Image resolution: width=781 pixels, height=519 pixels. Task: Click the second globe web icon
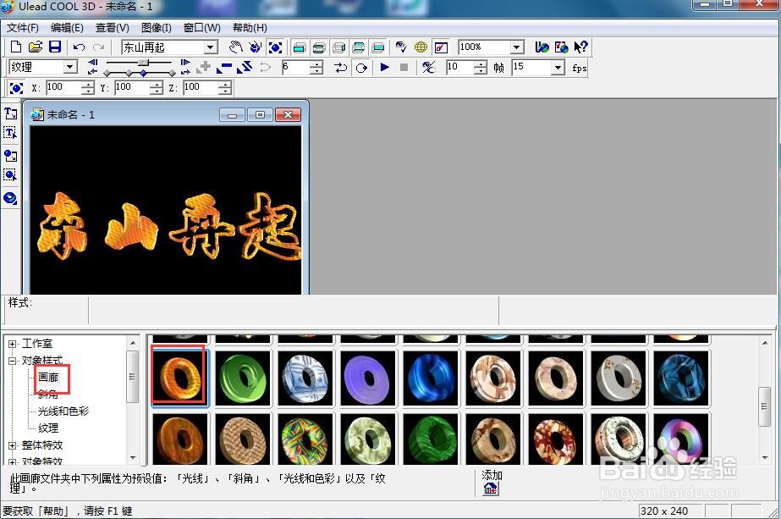coord(561,47)
